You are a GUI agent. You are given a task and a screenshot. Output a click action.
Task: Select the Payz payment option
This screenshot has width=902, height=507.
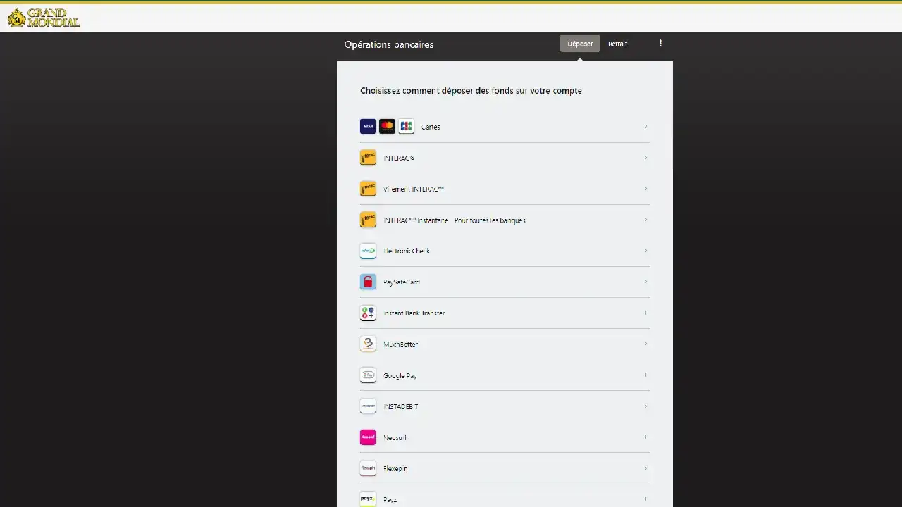[390, 499]
